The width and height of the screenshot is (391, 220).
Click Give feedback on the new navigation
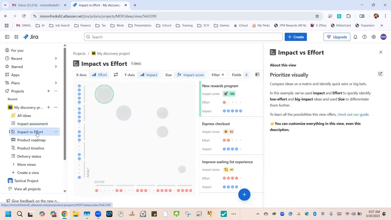pyautogui.click(x=33, y=201)
